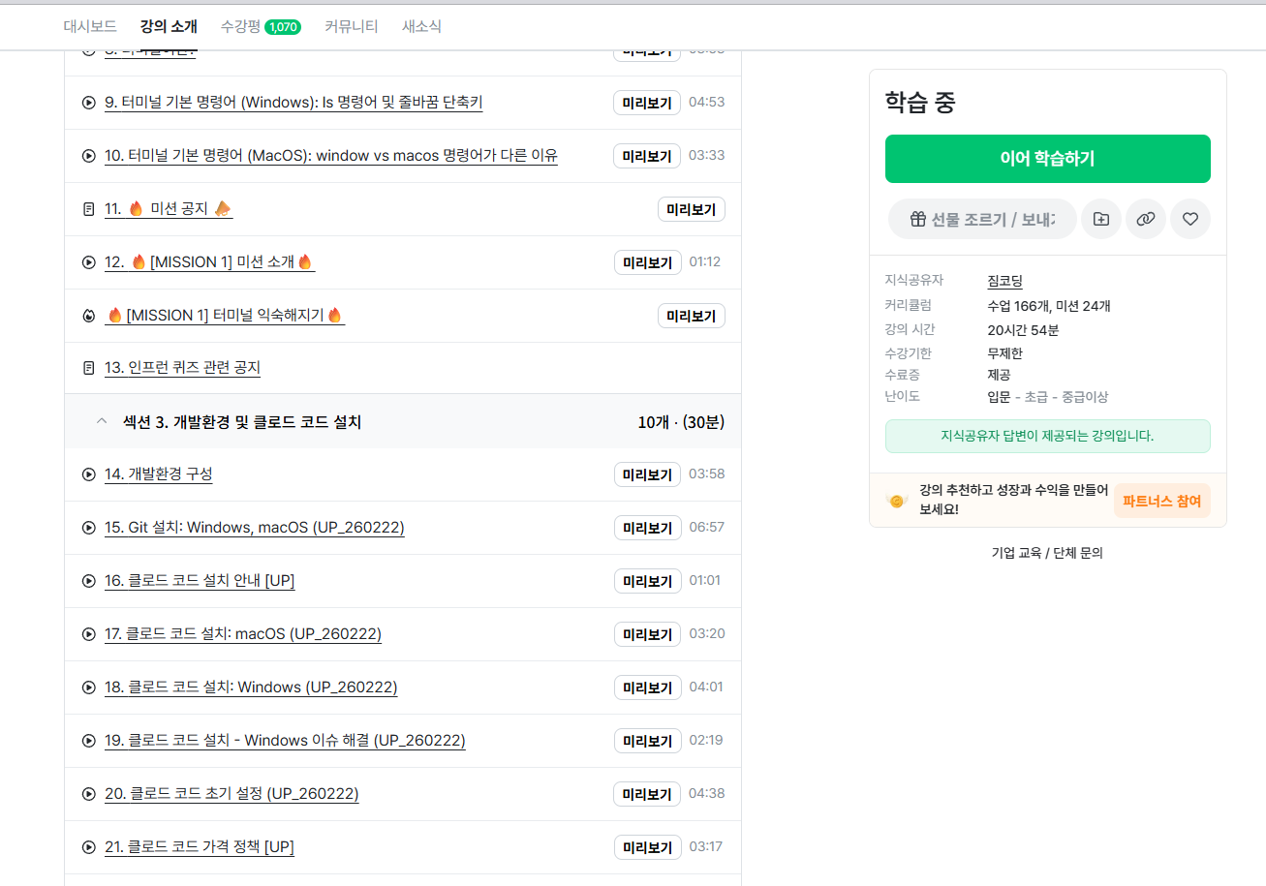The height and width of the screenshot is (886, 1266).
Task: Collapse 섹션 3 개발환경 및 클로드 코드 설치
Action: (x=102, y=421)
